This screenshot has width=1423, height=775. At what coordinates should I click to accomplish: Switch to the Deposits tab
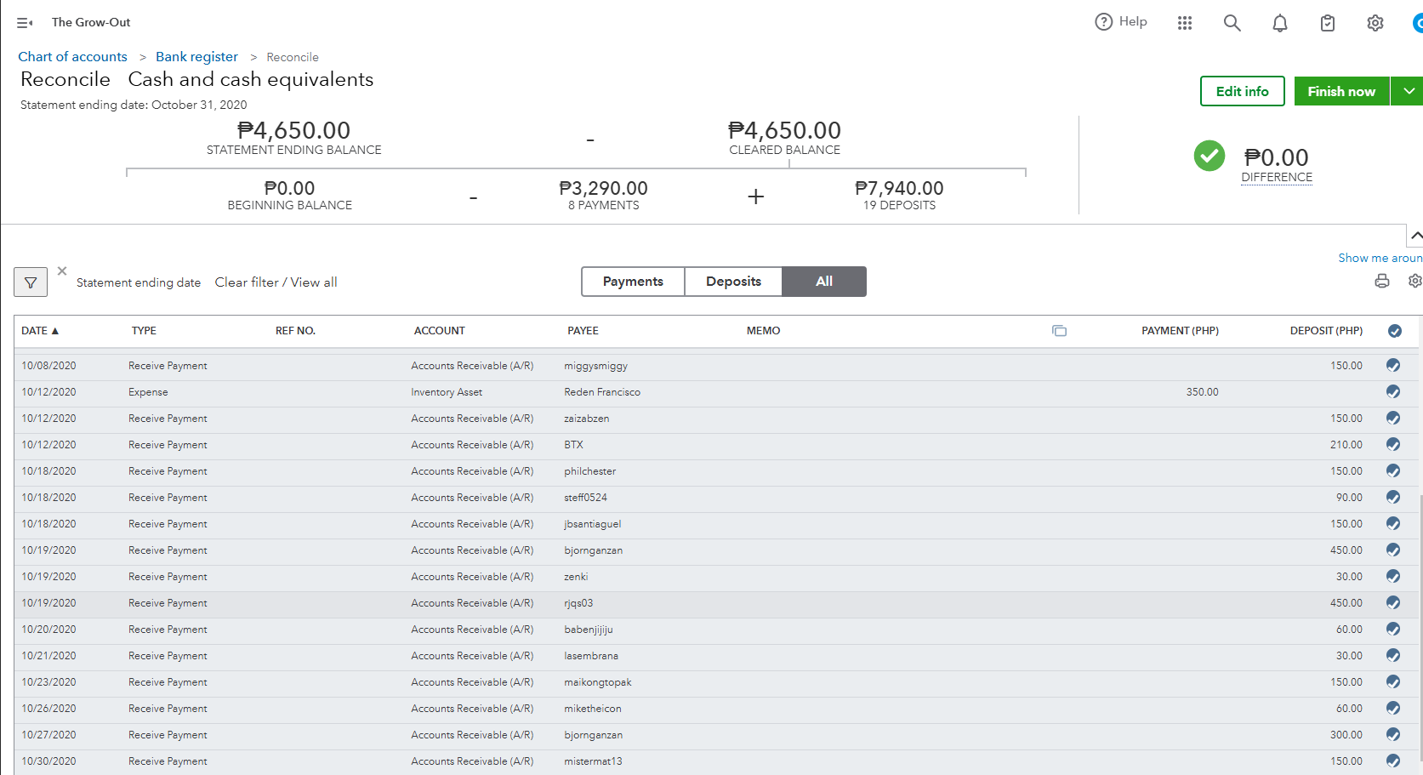tap(733, 282)
